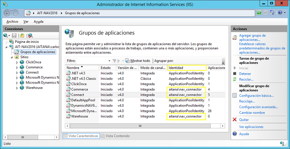This screenshot has width=290, height=149.
Task: Click the Warehouse site globe icon
Action: (x=22, y=88)
